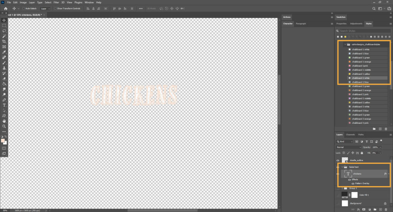Hide the doodle_outline layer
The width and height of the screenshot is (393, 212).
[x=338, y=160]
